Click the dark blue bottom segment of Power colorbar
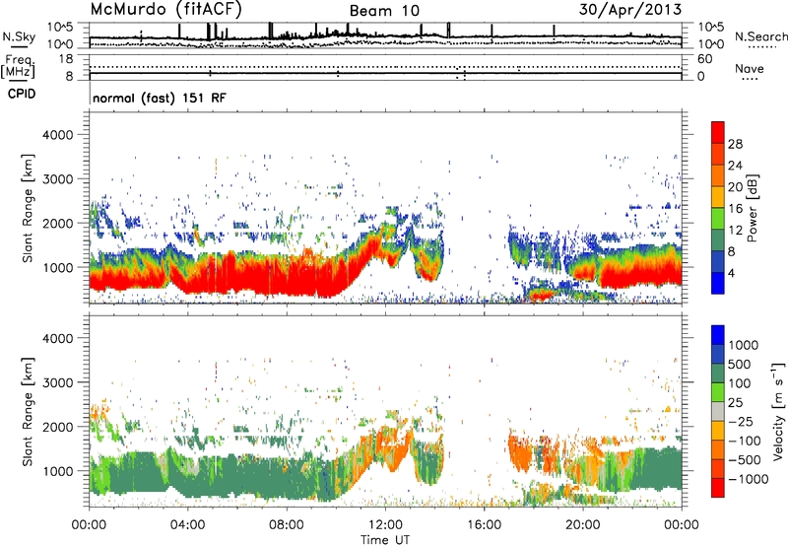The image size is (788, 546). [718, 283]
